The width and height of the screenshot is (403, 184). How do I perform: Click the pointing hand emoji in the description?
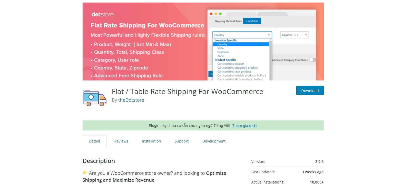tap(85, 173)
